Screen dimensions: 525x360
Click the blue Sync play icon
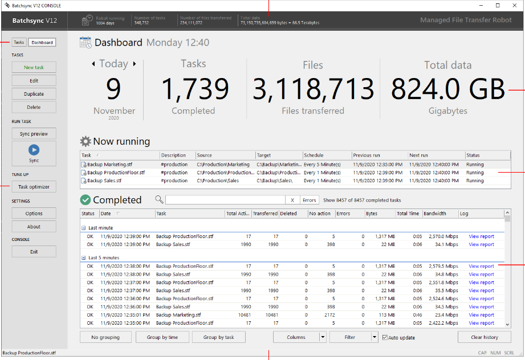click(x=34, y=150)
